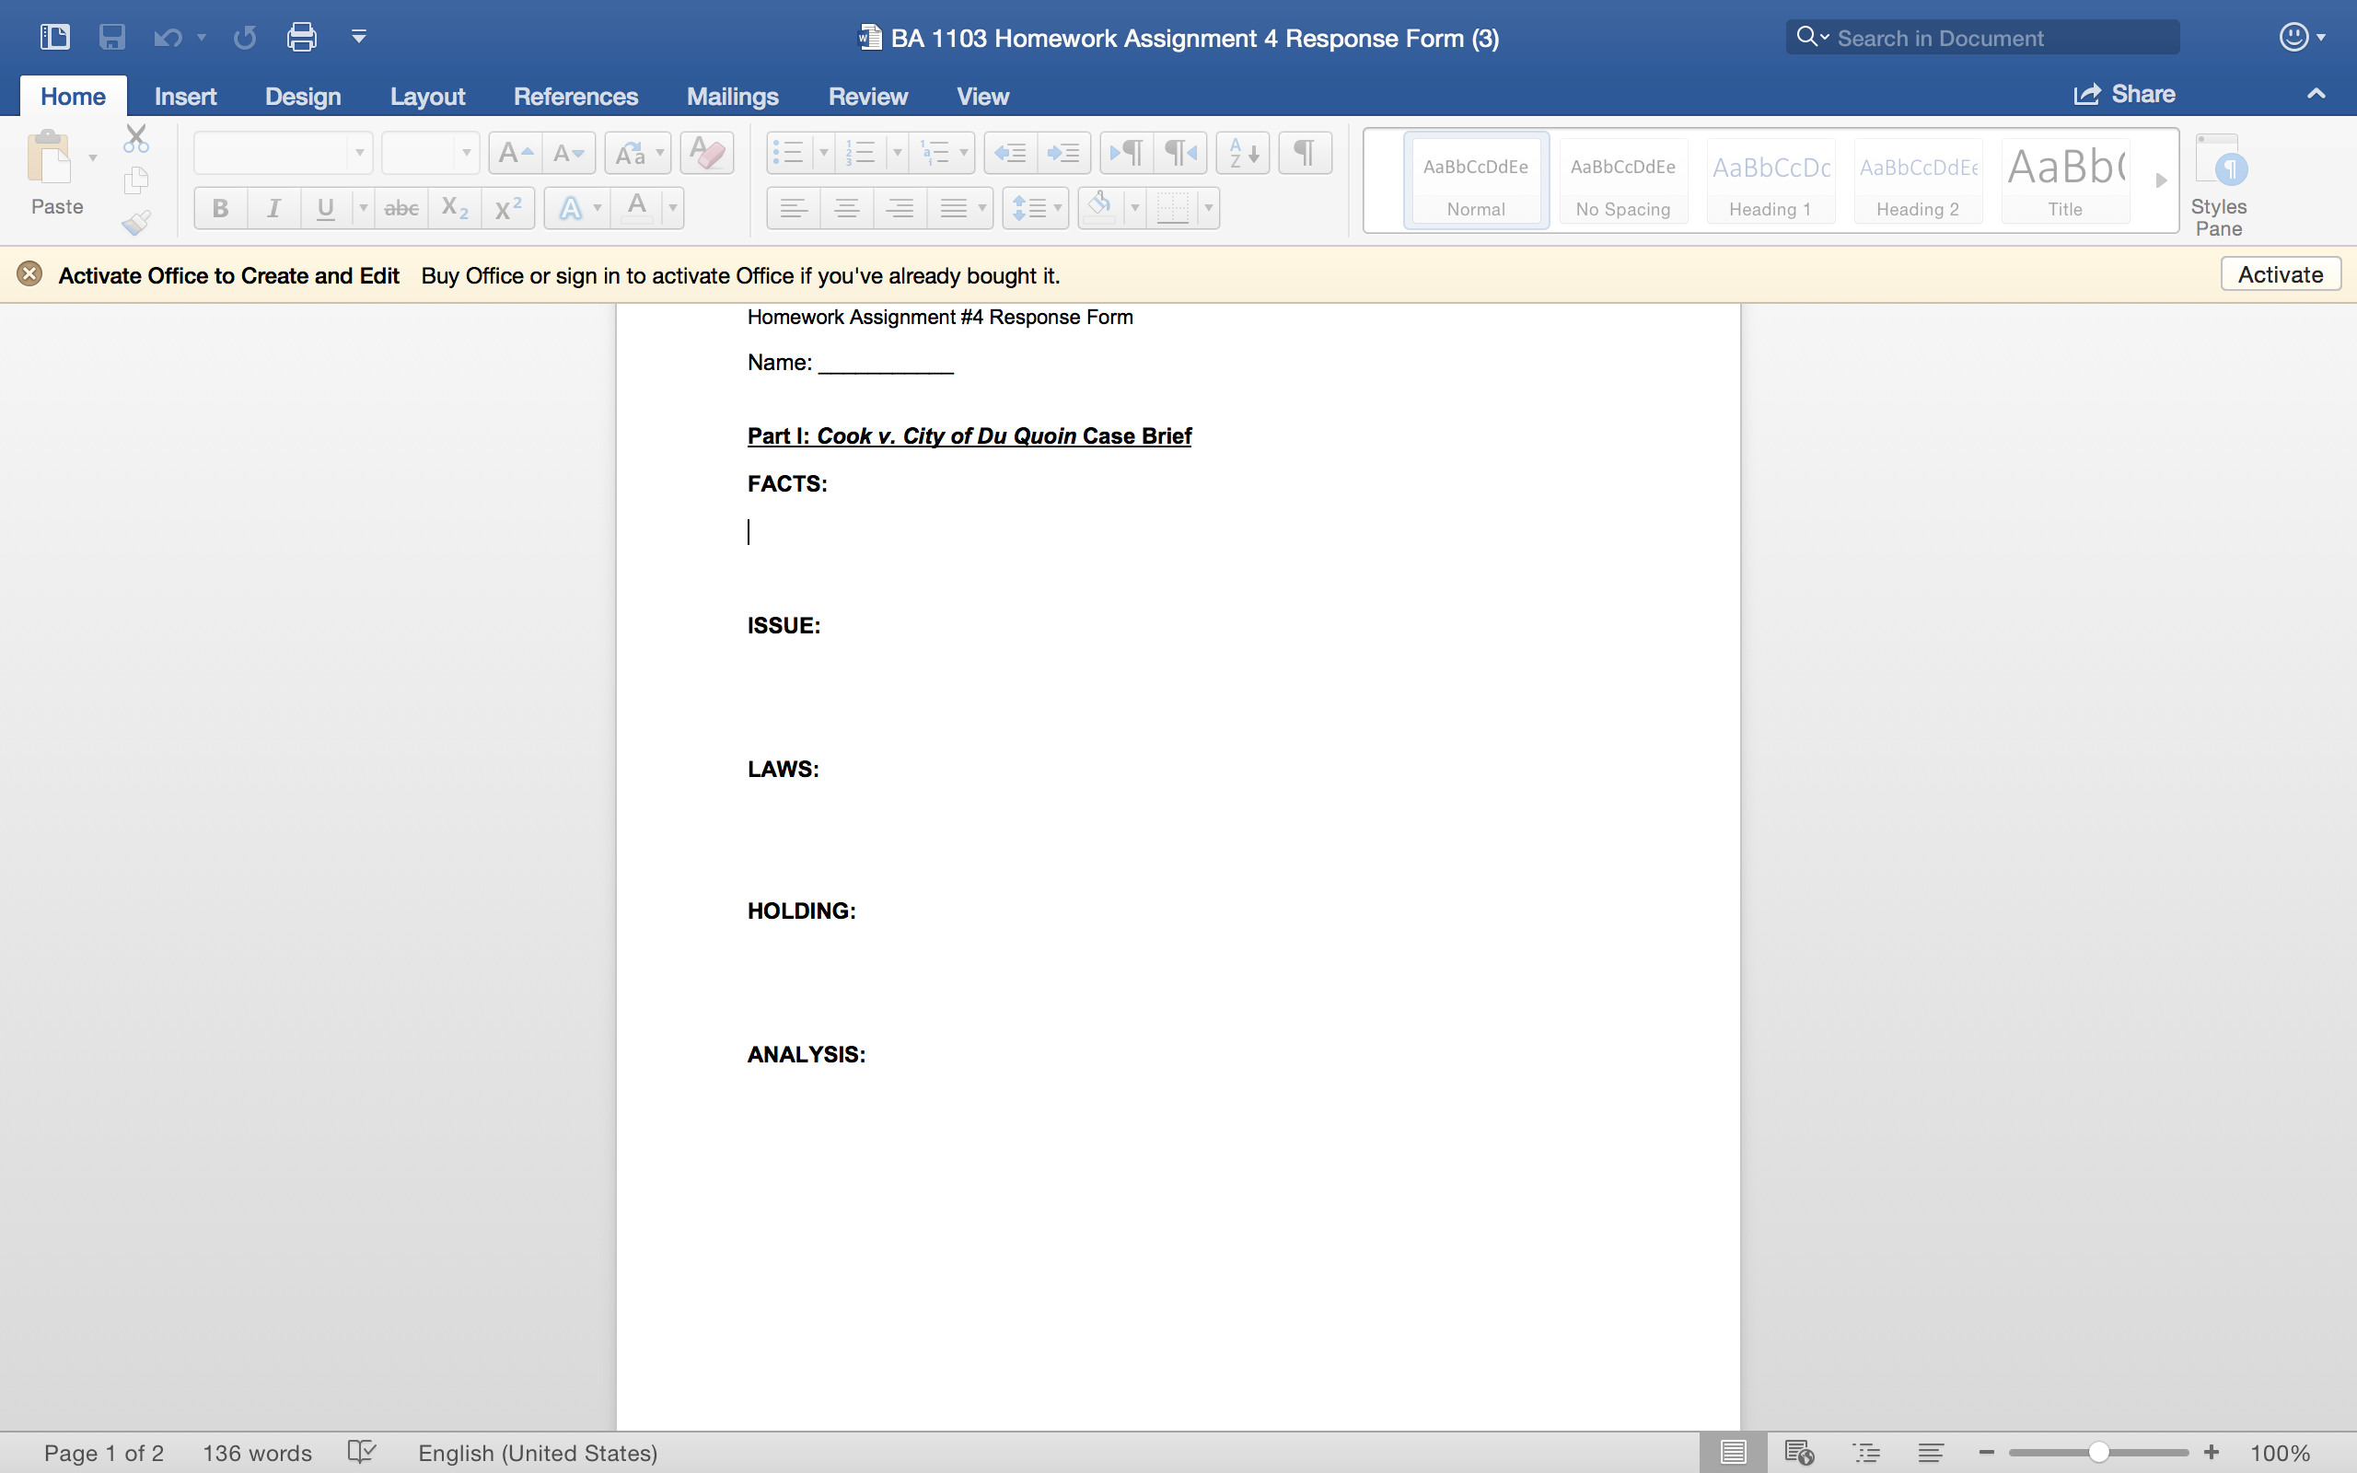Viewport: 2357px width, 1473px height.
Task: Open the font name dropdown
Action: [359, 153]
